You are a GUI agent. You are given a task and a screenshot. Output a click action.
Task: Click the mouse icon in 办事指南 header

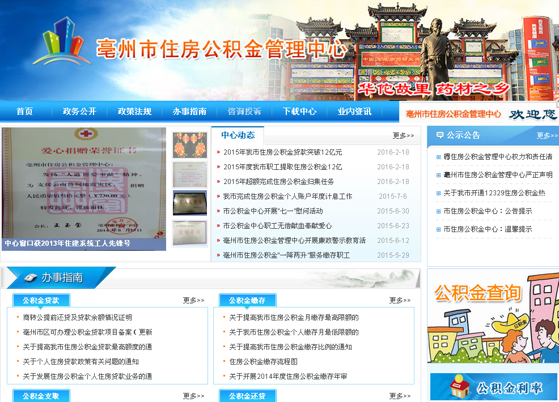31,277
